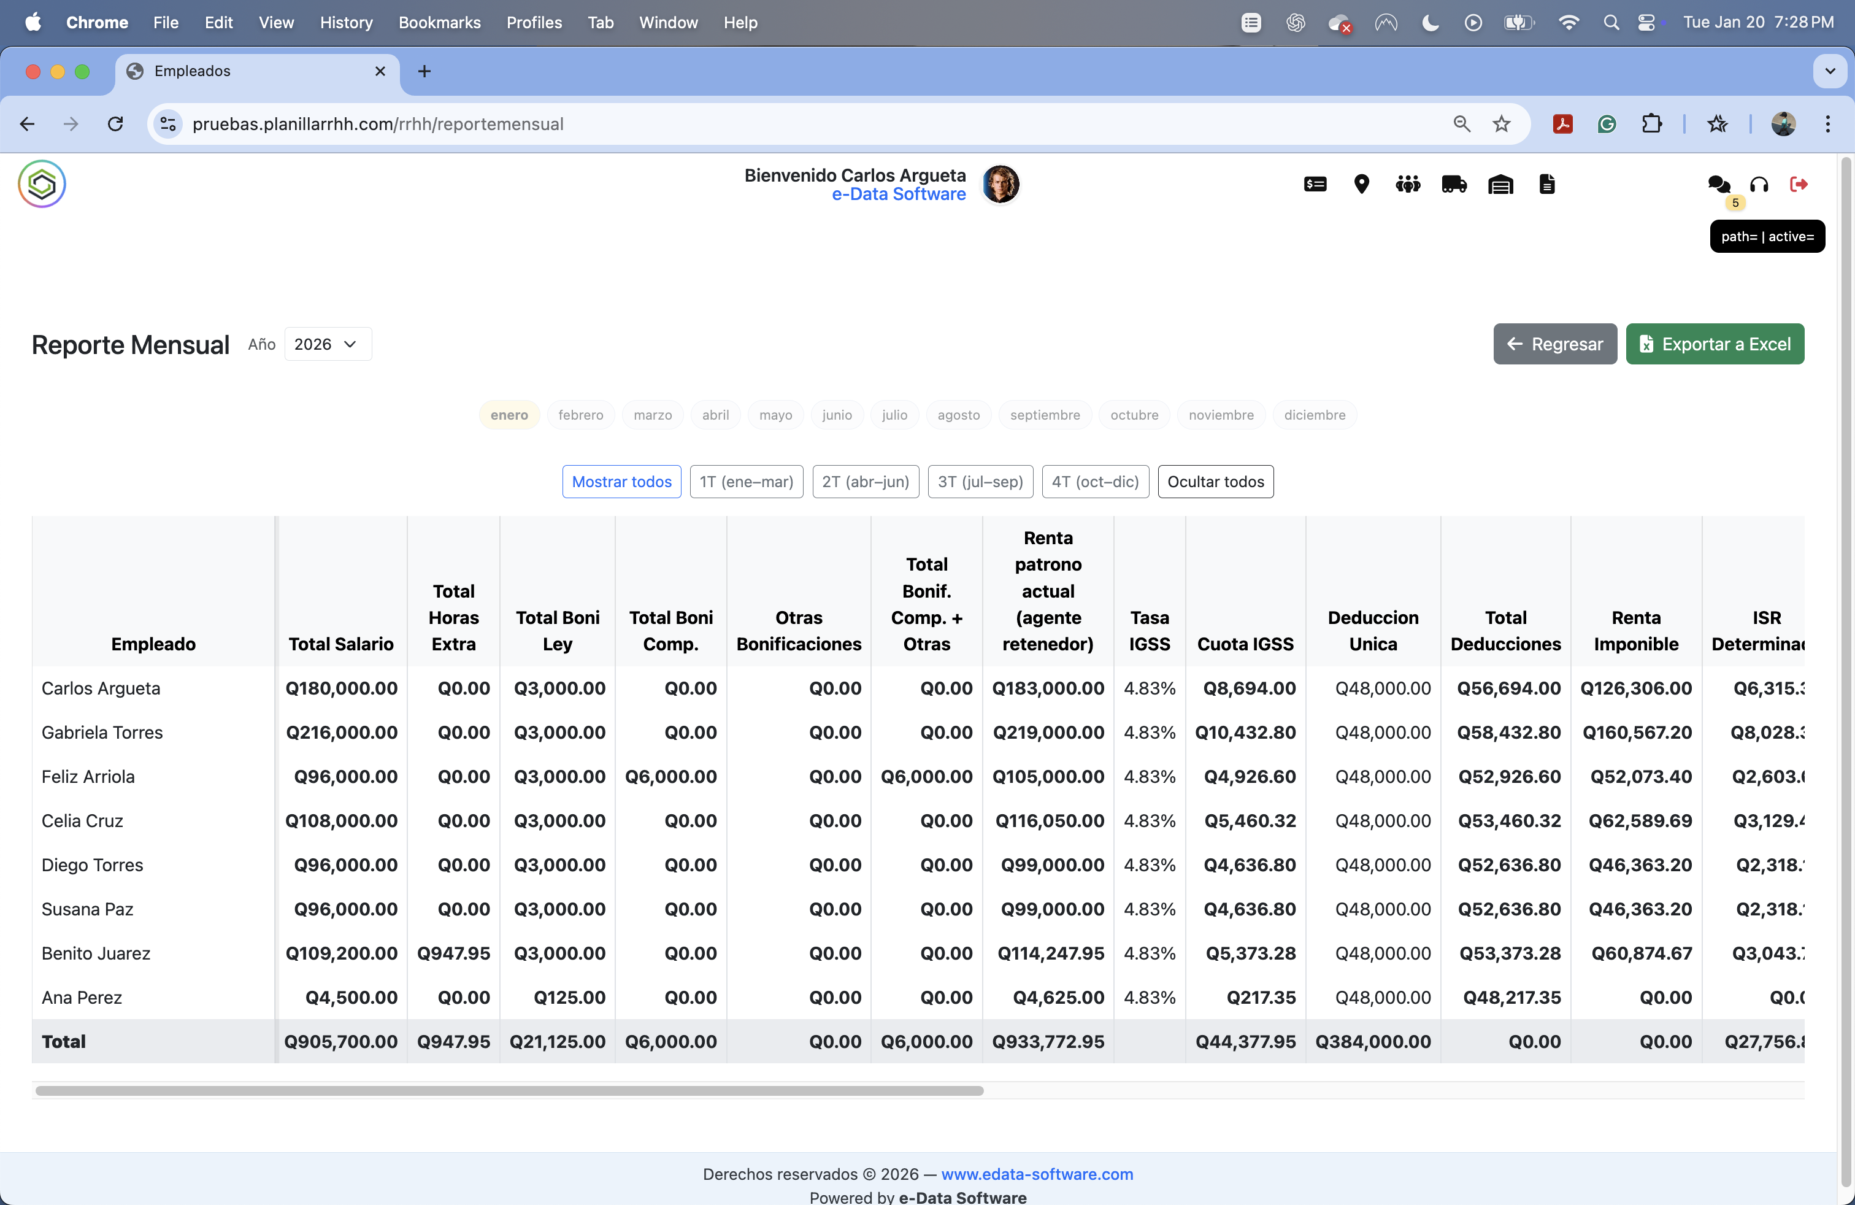Open the chat messages icon
Image resolution: width=1855 pixels, height=1205 pixels.
1719,184
